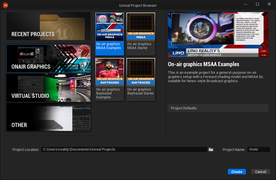The height and width of the screenshot is (180, 276).
Task: Choose On-air Graphics MSAA Starter template
Action: 141,34
